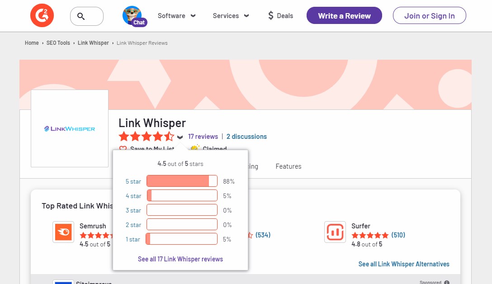Click the Surfer star rating

pos(370,235)
